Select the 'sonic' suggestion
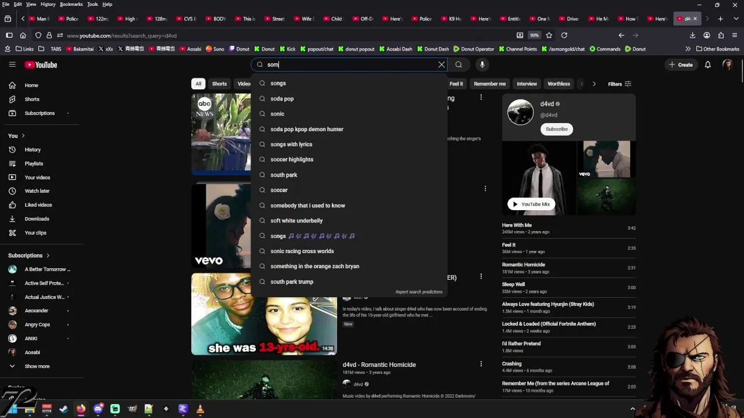 tap(349, 114)
